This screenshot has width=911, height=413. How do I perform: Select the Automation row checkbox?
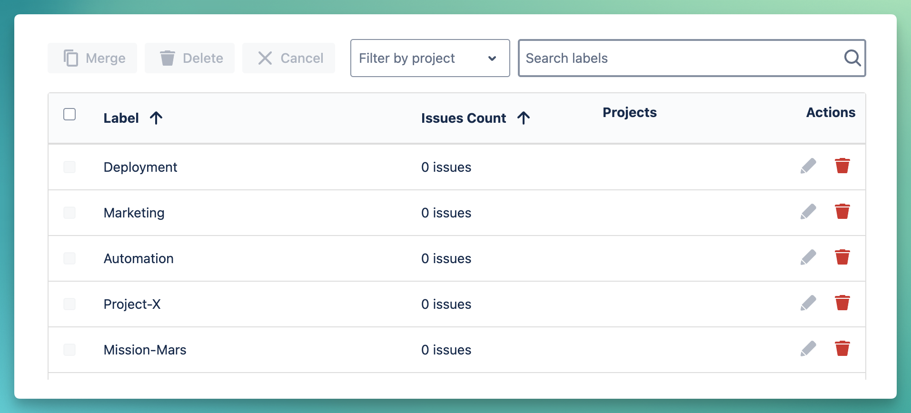(69, 258)
